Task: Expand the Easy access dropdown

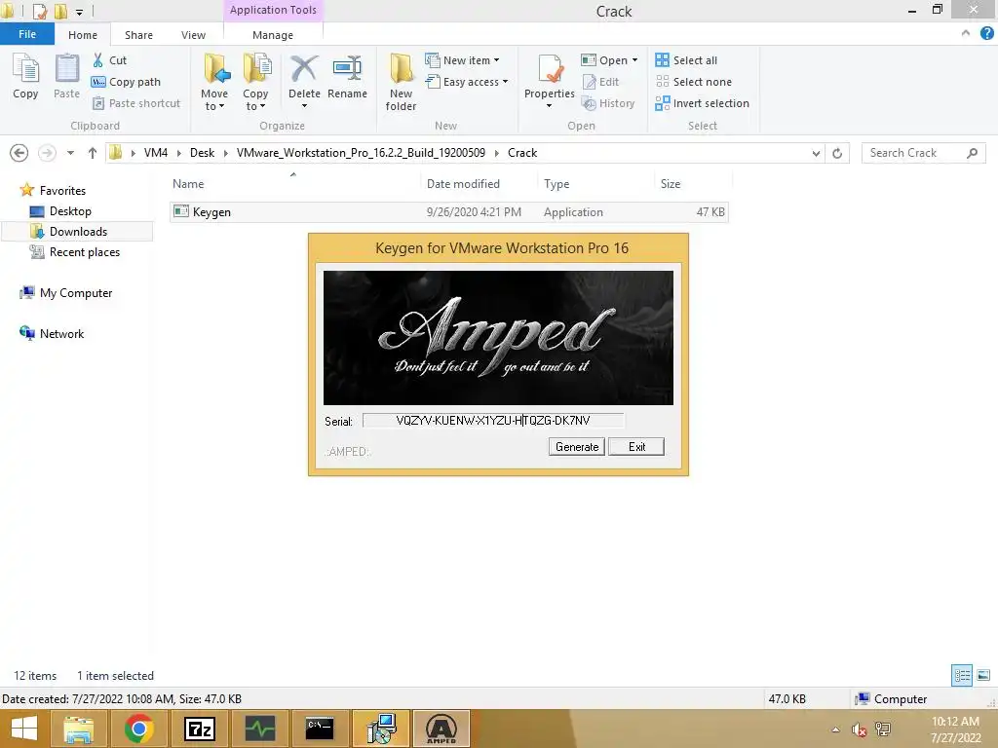Action: 505,82
